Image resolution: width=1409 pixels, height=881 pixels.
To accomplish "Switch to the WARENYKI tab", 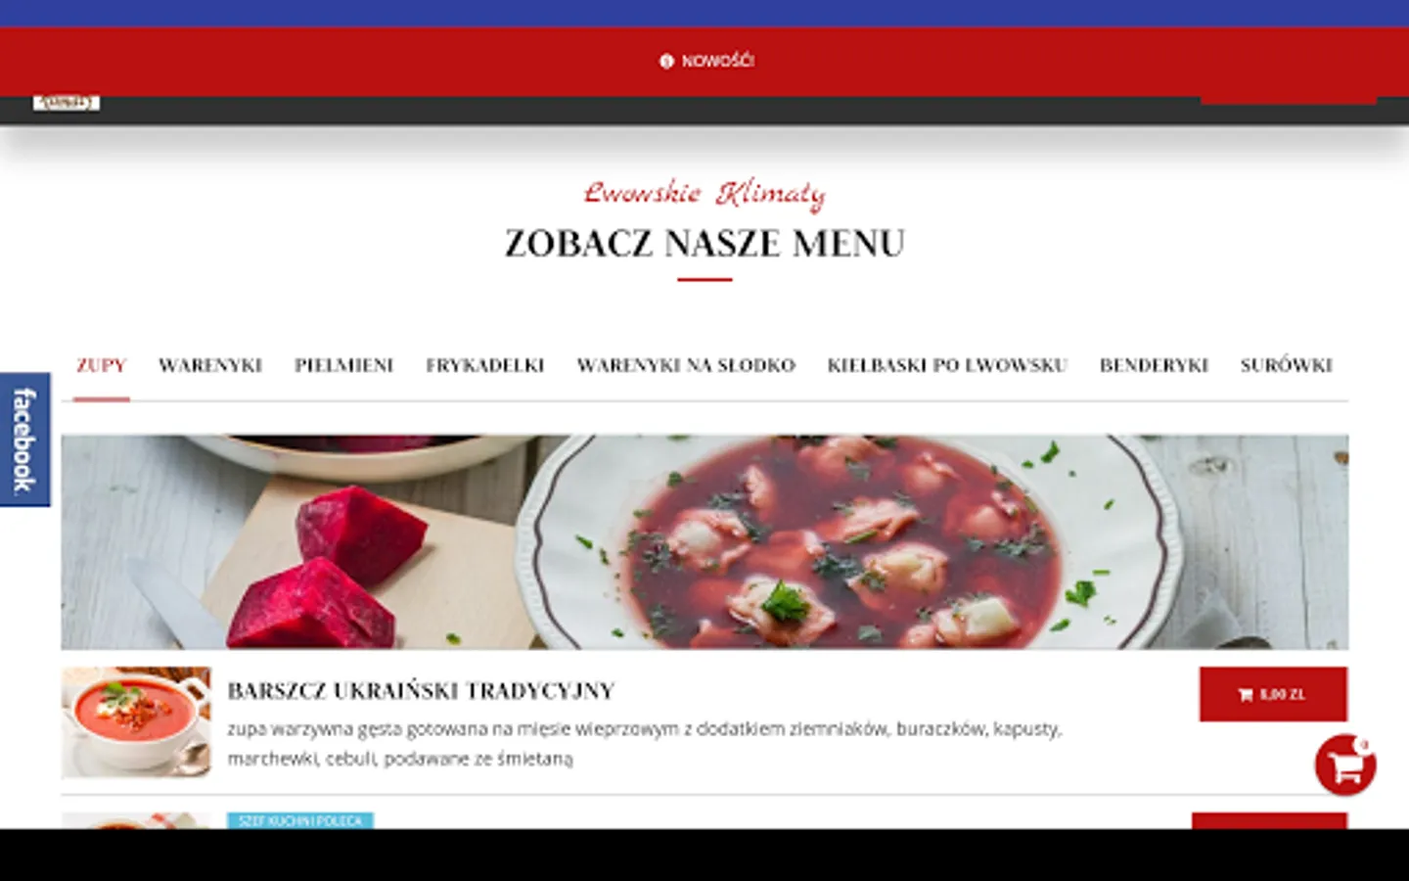I will (210, 365).
